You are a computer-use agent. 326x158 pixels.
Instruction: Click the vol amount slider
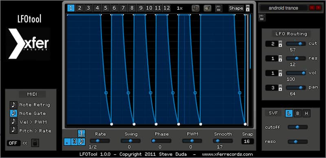coord(296,73)
